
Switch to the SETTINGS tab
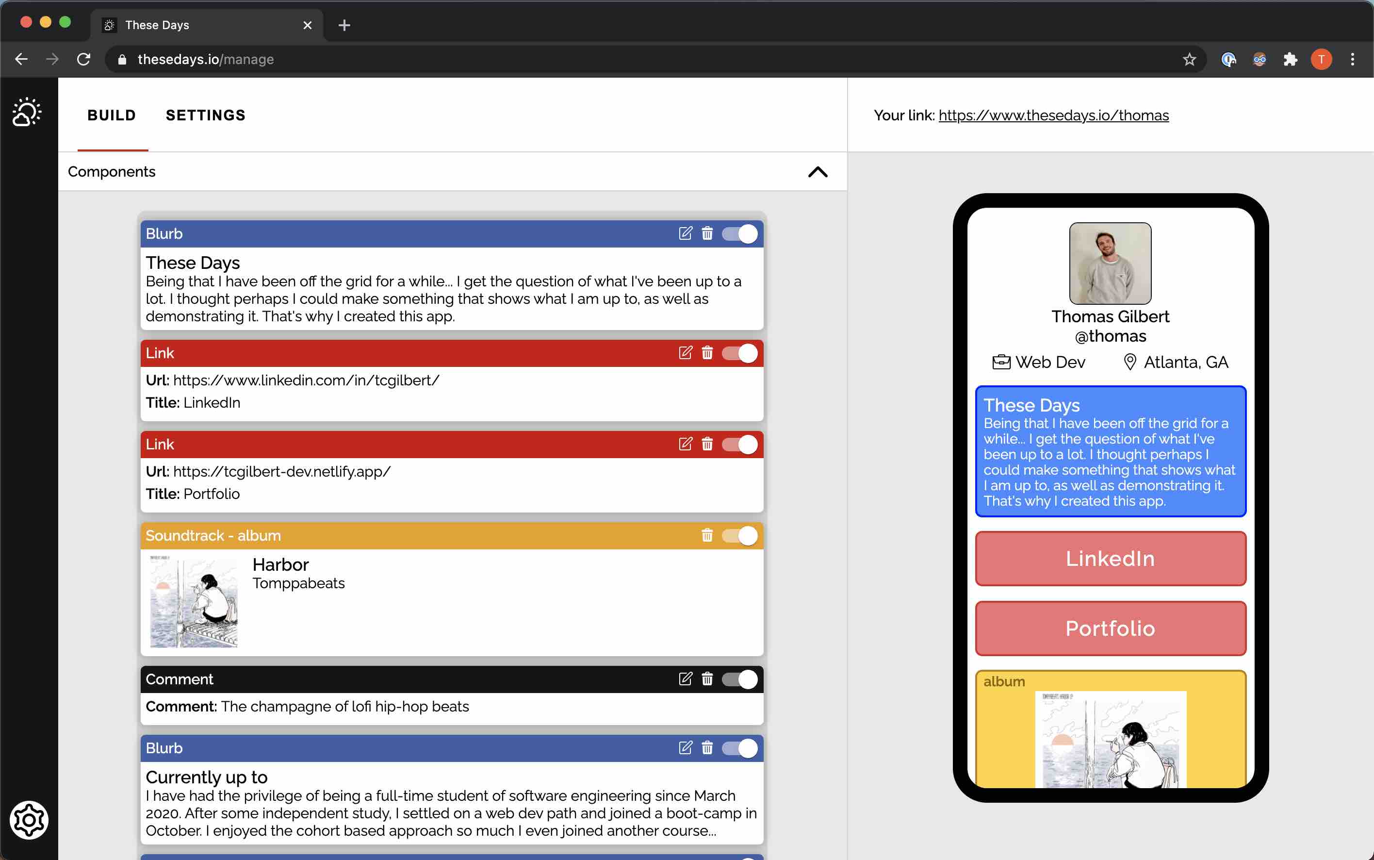[205, 116]
